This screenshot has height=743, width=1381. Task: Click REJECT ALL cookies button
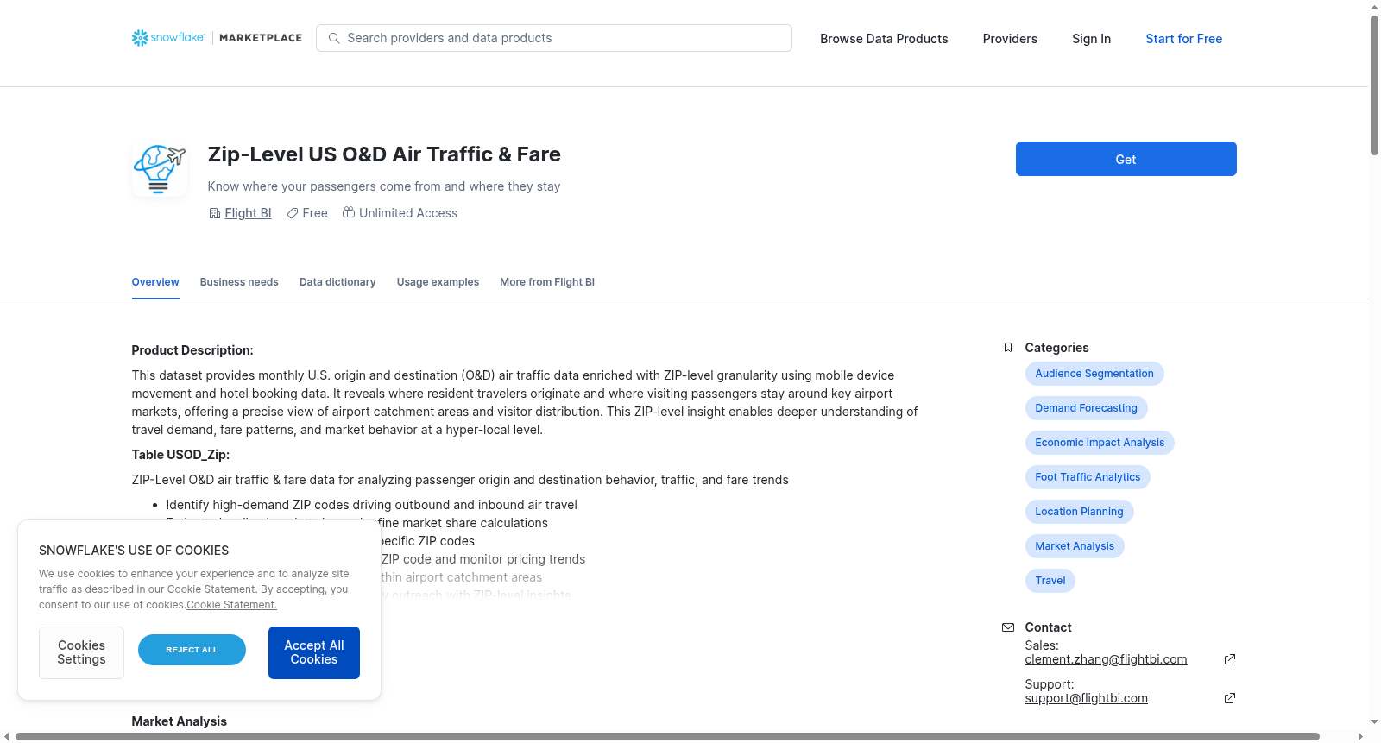[x=192, y=650]
